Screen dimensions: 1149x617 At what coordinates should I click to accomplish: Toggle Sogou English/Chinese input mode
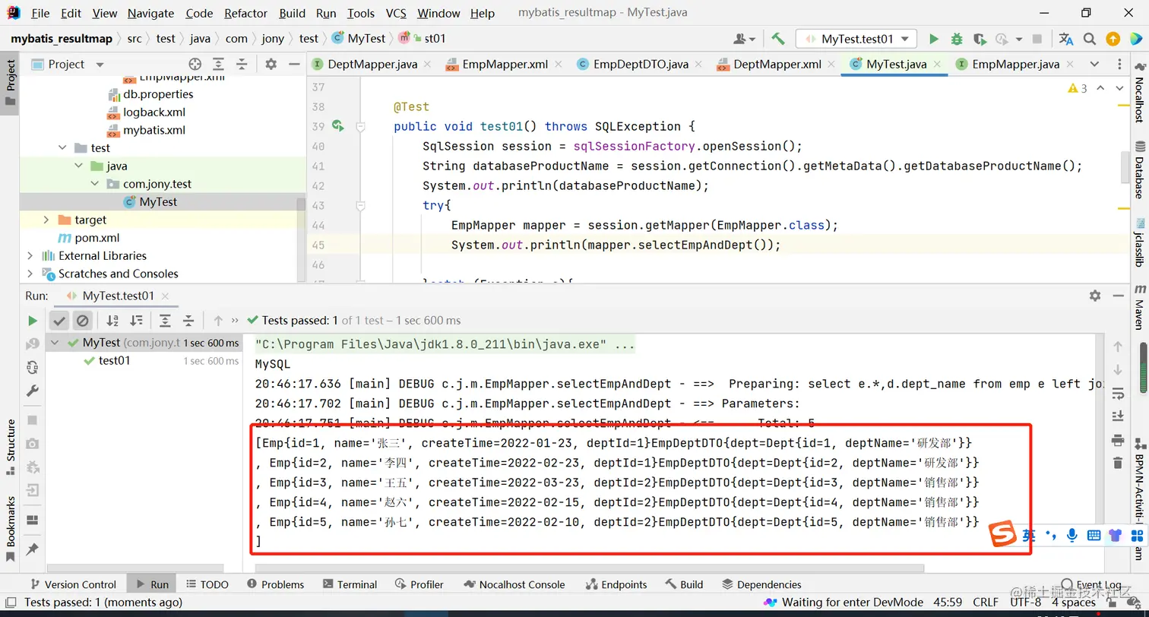[1028, 535]
